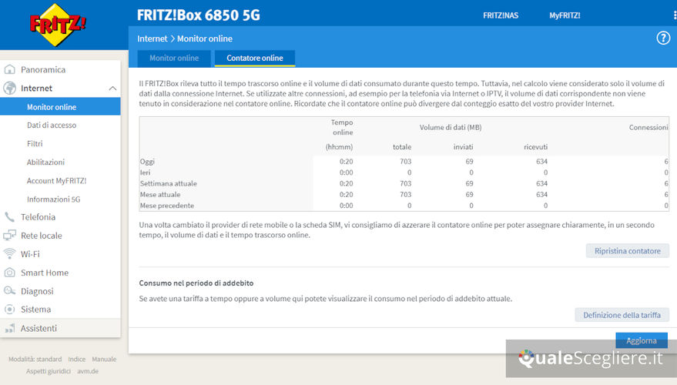Click the Sistema gear icon
This screenshot has height=385, width=677.
pos(9,310)
